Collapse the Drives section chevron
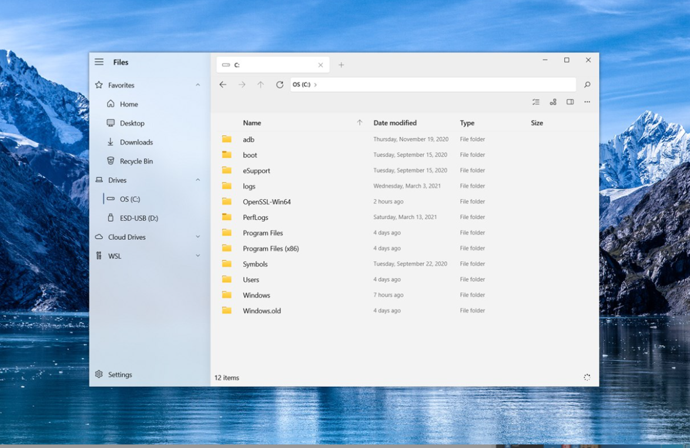The width and height of the screenshot is (690, 448). [x=197, y=180]
